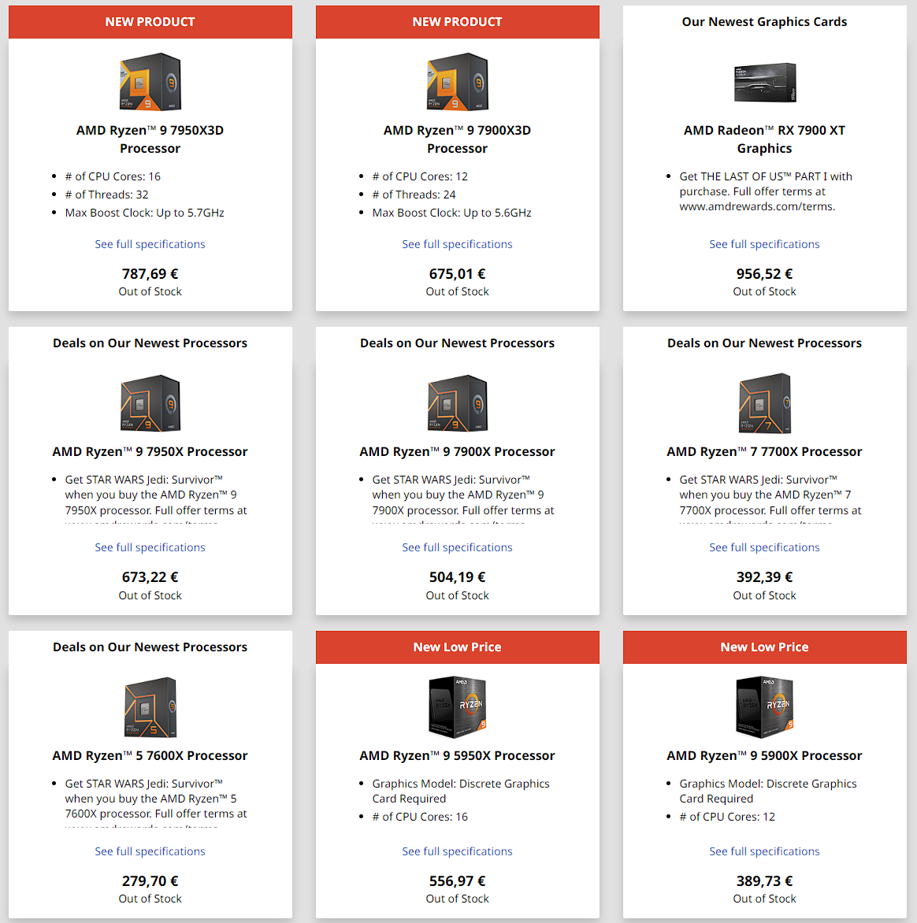917x923 pixels.
Task: Click Out of Stock under the 389,73 € price
Action: coord(764,899)
